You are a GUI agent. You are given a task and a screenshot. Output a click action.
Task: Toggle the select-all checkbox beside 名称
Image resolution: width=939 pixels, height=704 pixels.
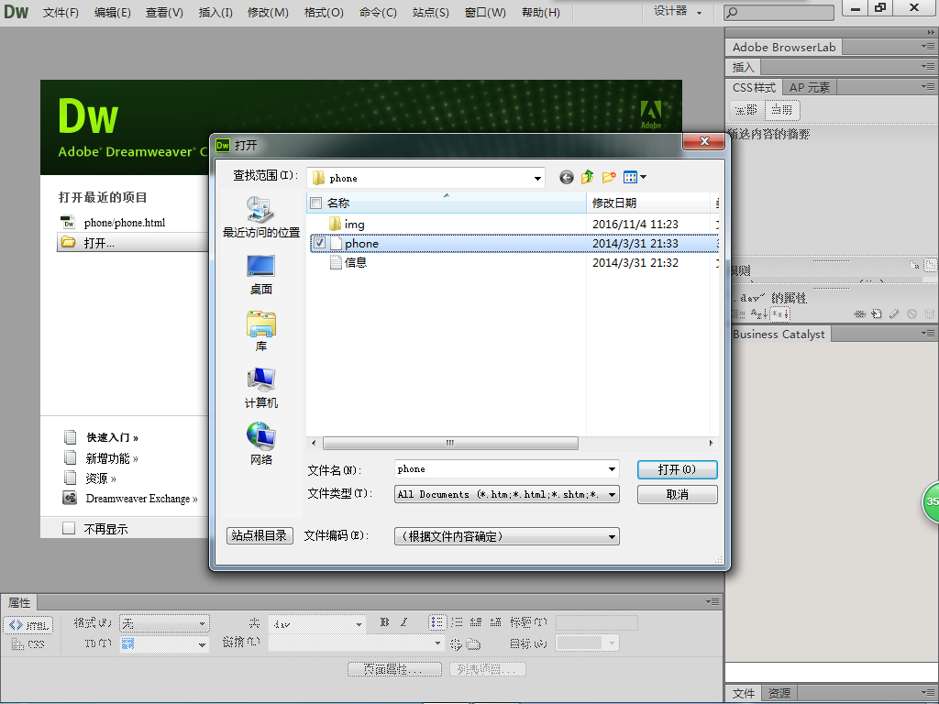316,203
